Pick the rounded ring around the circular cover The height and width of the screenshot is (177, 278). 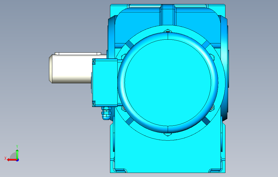[x=121, y=83]
